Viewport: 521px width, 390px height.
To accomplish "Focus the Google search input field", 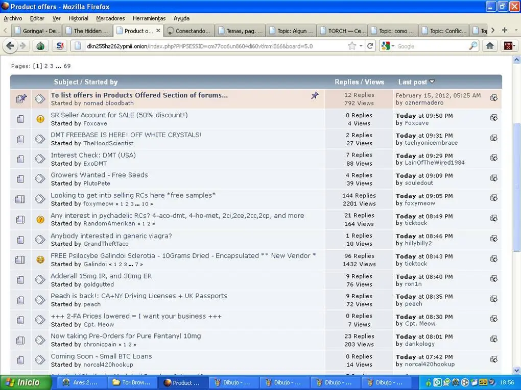I will (432, 46).
